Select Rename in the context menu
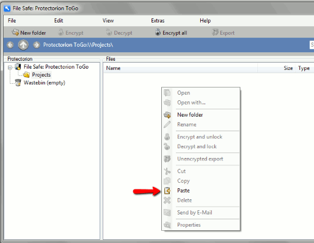314x243 pixels. point(201,125)
